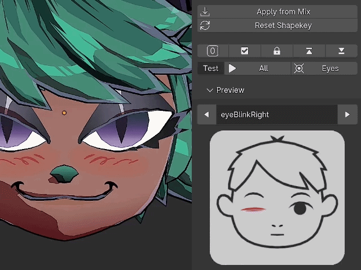Image resolution: width=361 pixels, height=270 pixels.
Task: Go to previous shapekey with left arrow
Action: [x=206, y=115]
